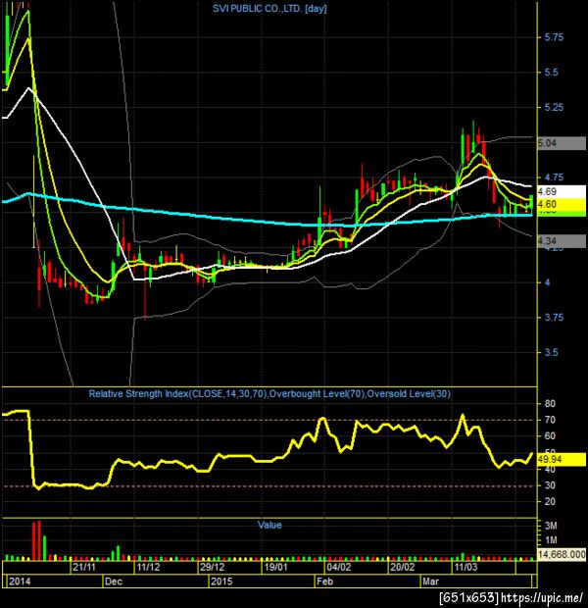588x608 pixels.
Task: Click the Relative Strength Index indicator title
Action: [269, 394]
